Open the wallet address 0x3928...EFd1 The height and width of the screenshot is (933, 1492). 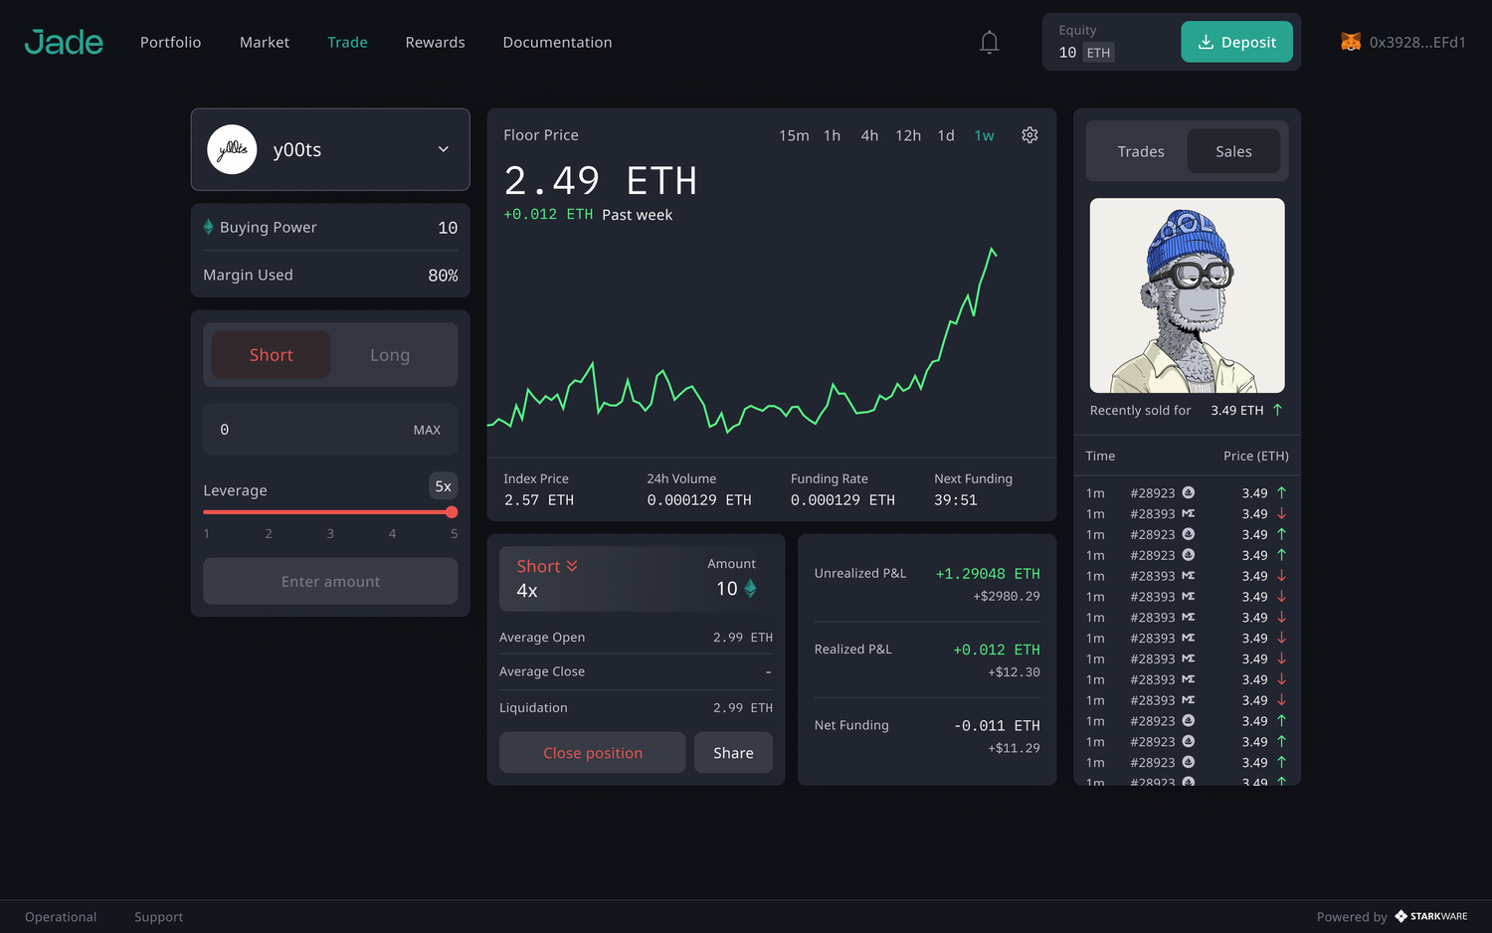coord(1416,42)
